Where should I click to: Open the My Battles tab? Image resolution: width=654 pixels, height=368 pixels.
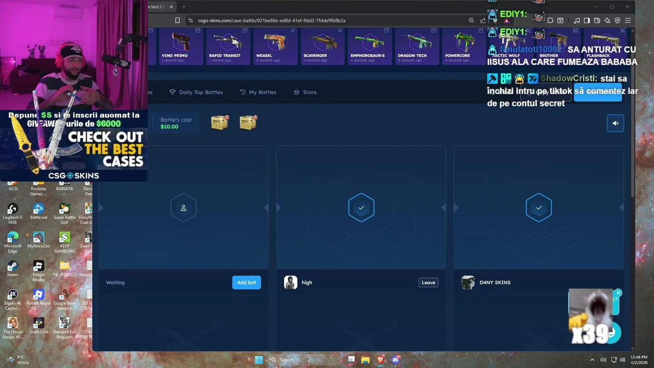258,92
